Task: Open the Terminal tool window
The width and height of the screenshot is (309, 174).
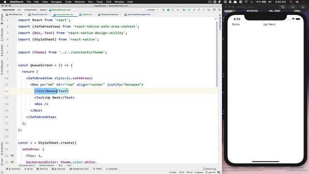Action: point(42,169)
